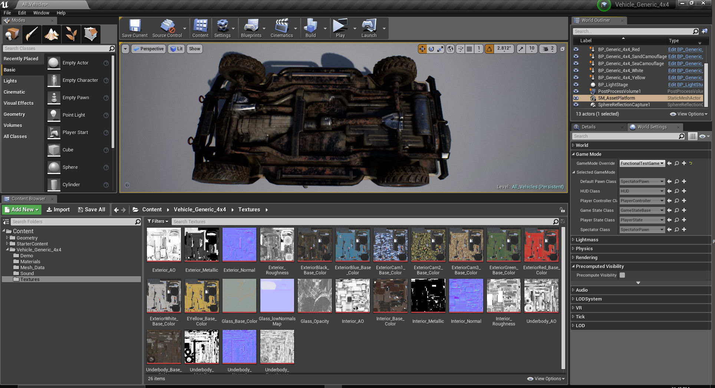Toggle world coordinate system globe icon

click(x=450, y=49)
